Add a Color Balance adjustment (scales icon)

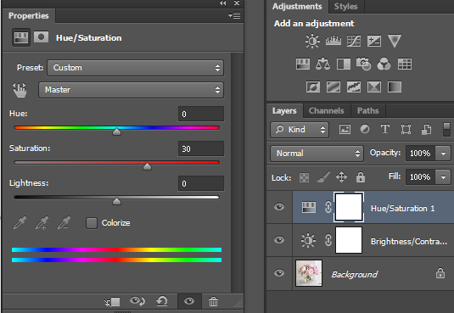coord(322,64)
